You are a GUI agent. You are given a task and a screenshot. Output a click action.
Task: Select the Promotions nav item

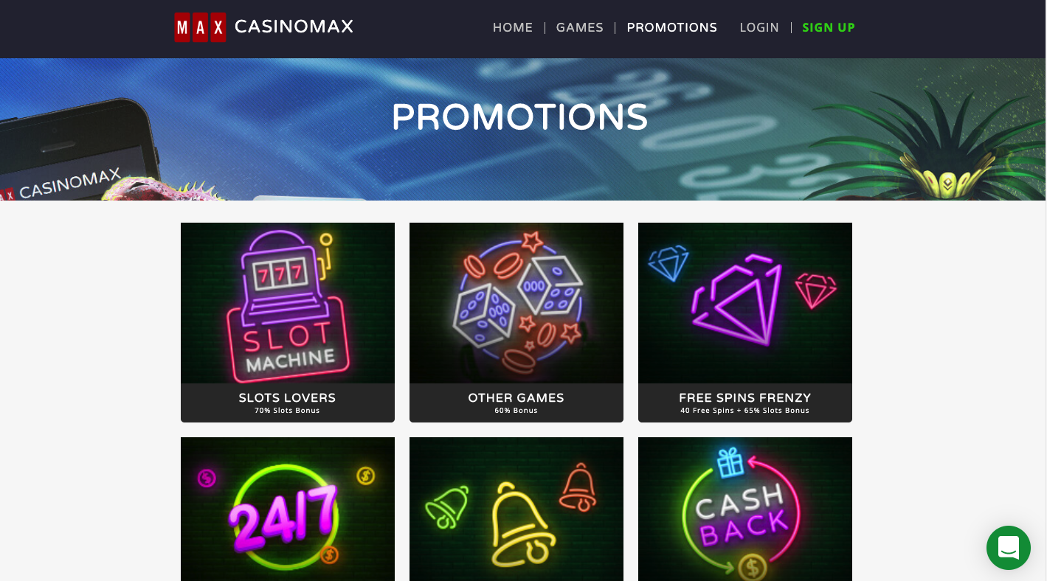coord(672,27)
